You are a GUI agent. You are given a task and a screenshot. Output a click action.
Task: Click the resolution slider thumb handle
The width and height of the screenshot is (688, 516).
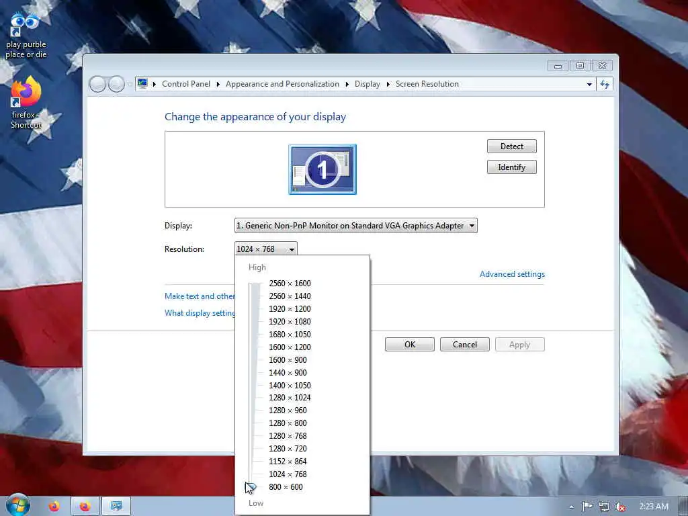pyautogui.click(x=251, y=487)
